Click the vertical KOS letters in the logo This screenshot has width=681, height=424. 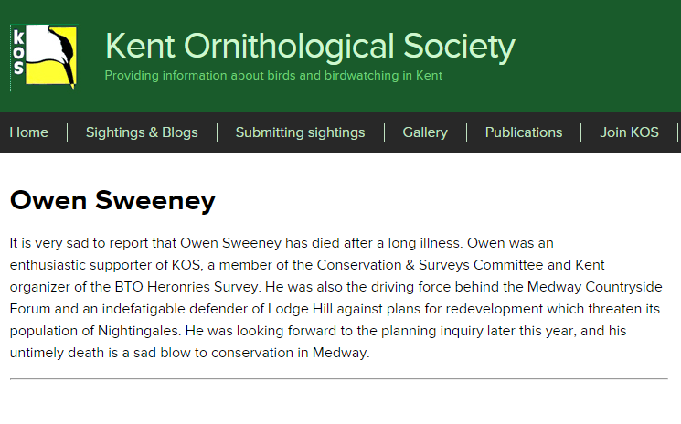(18, 52)
